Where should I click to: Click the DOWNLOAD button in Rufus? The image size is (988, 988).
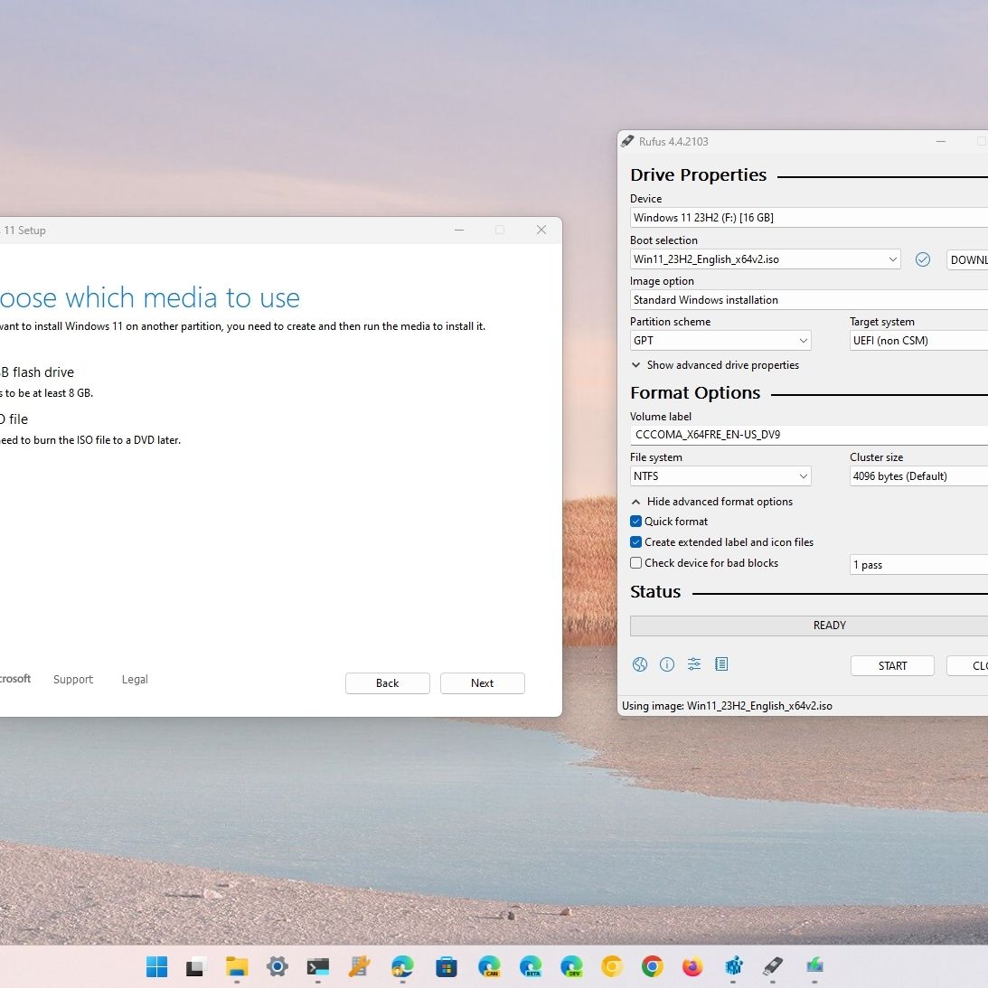(x=967, y=259)
